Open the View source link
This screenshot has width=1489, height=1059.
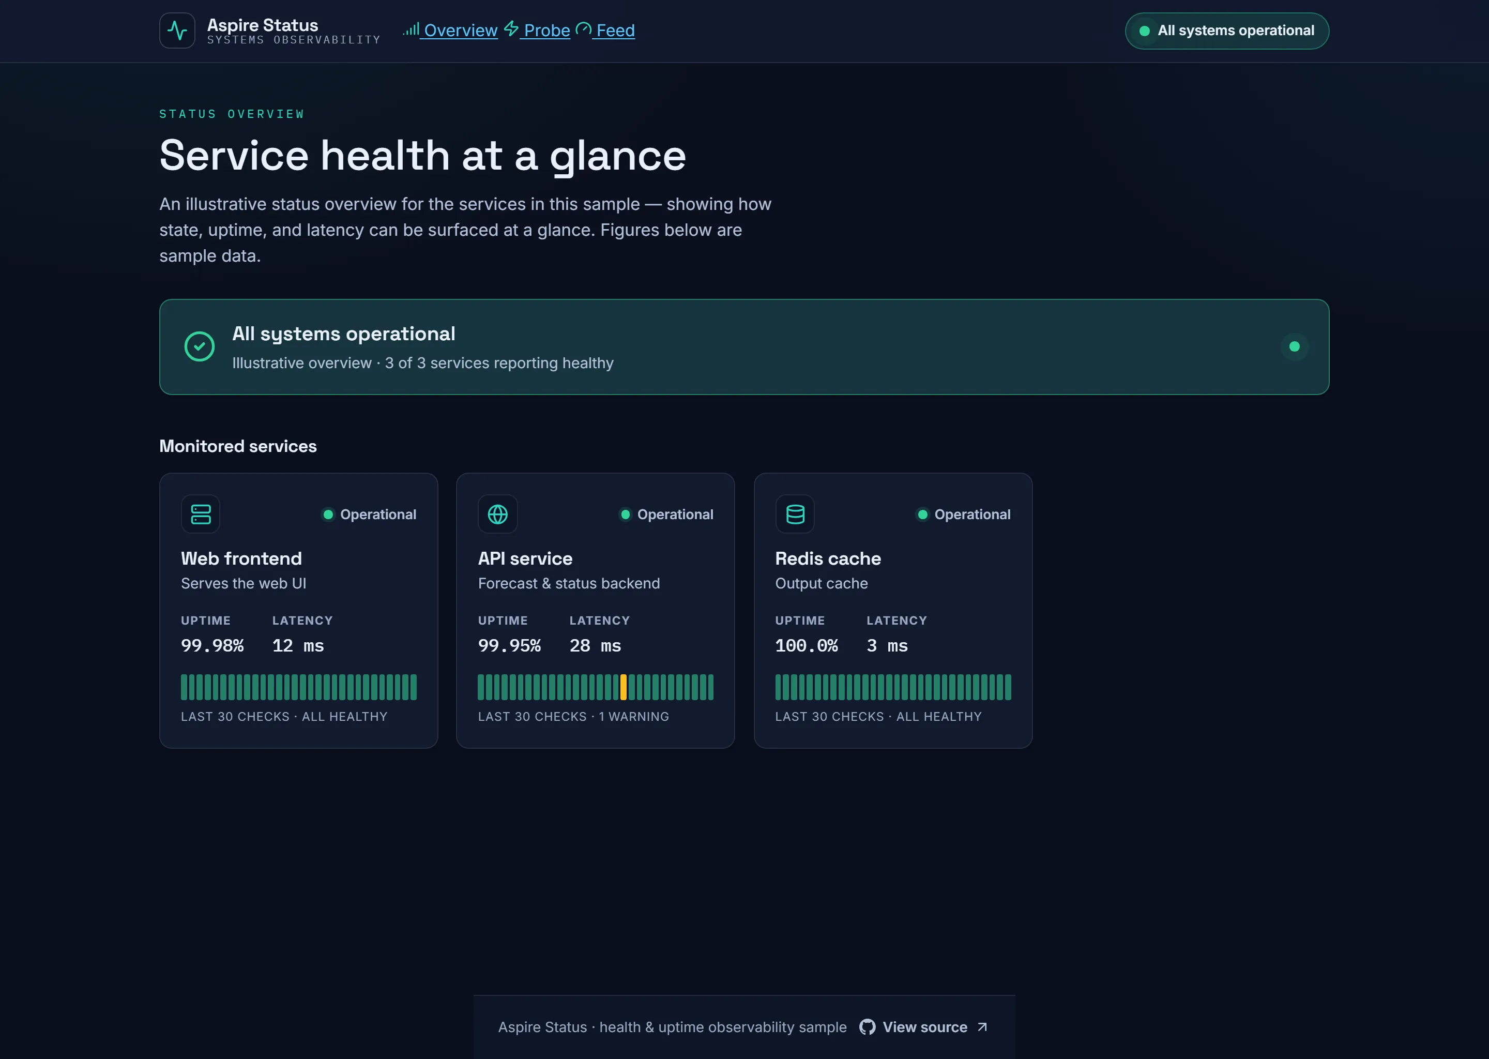[924, 1027]
